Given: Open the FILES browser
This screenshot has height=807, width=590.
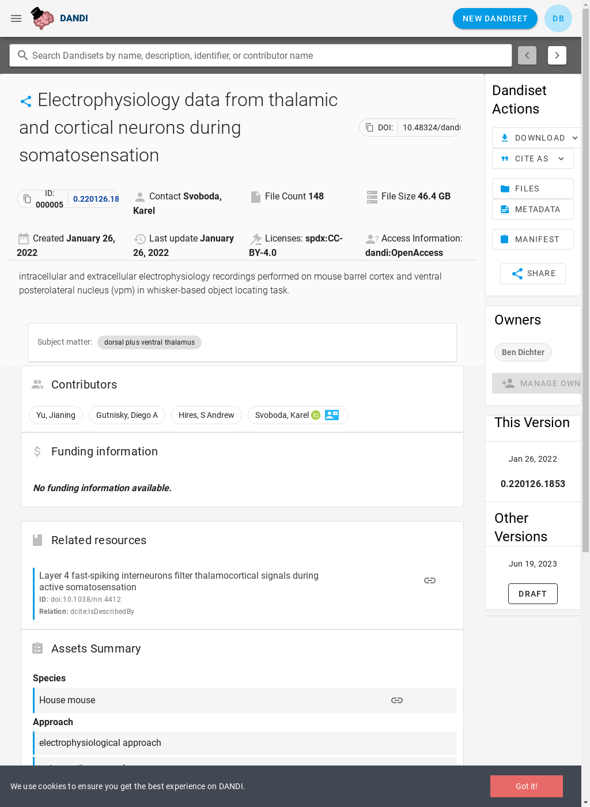Looking at the screenshot, I should point(533,188).
